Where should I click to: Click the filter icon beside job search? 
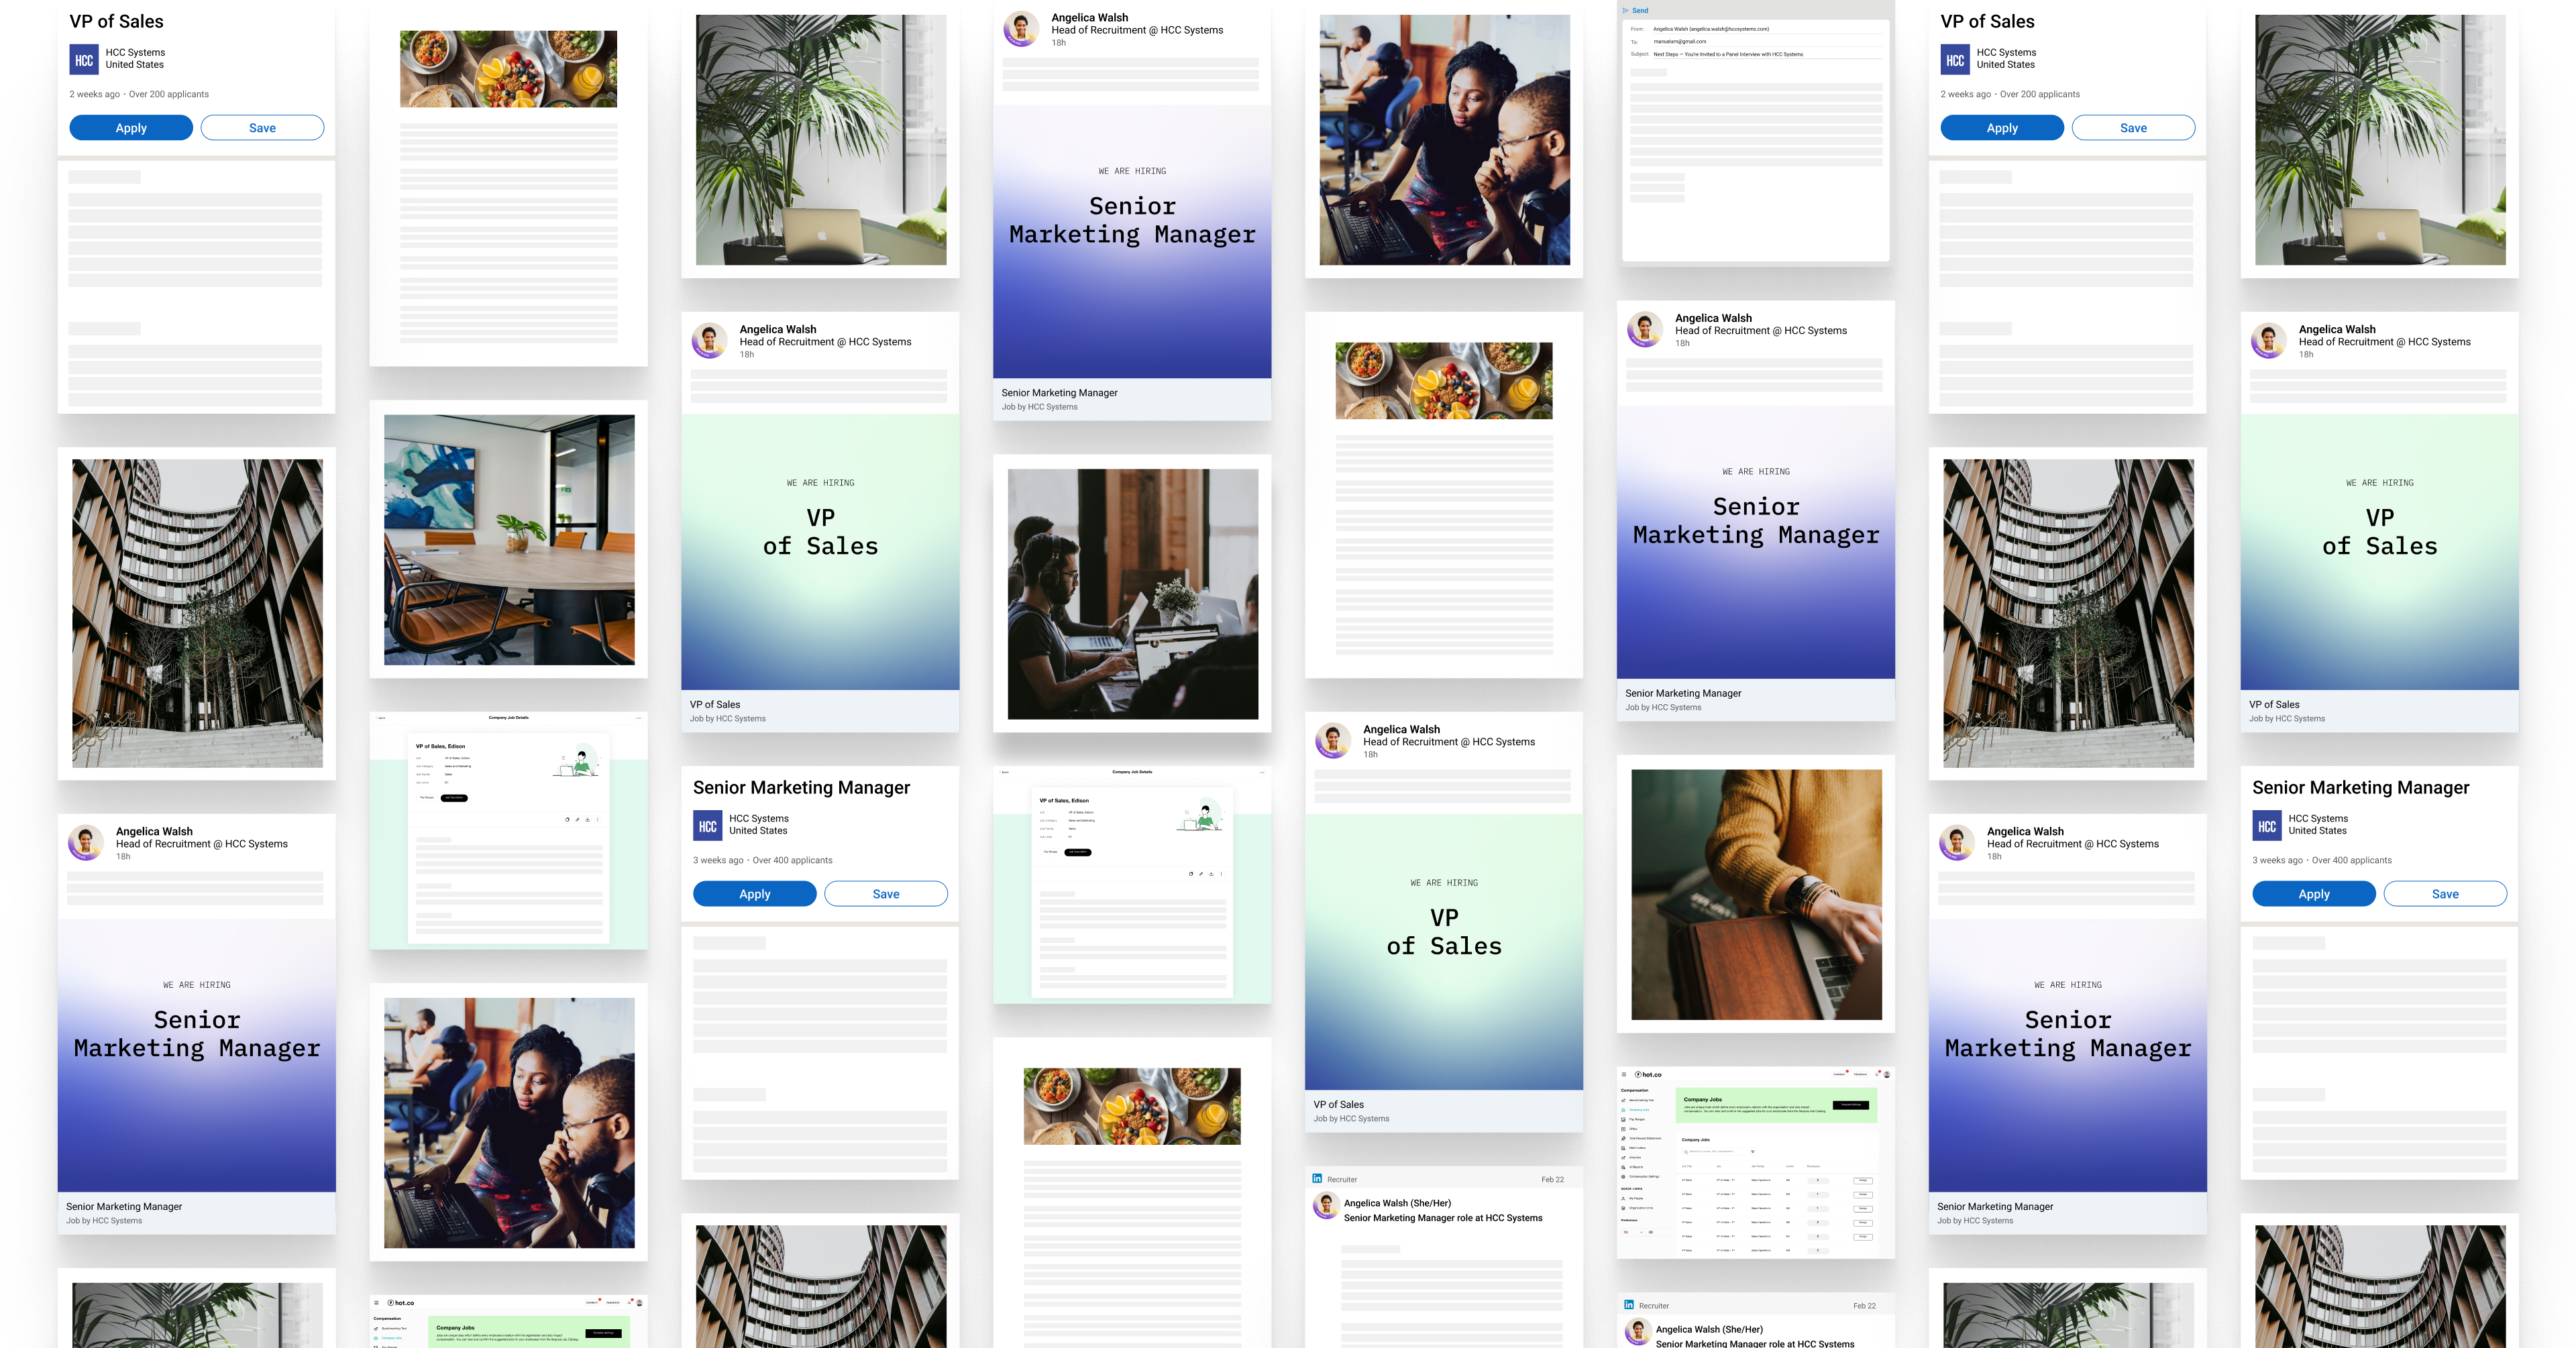1753,1152
